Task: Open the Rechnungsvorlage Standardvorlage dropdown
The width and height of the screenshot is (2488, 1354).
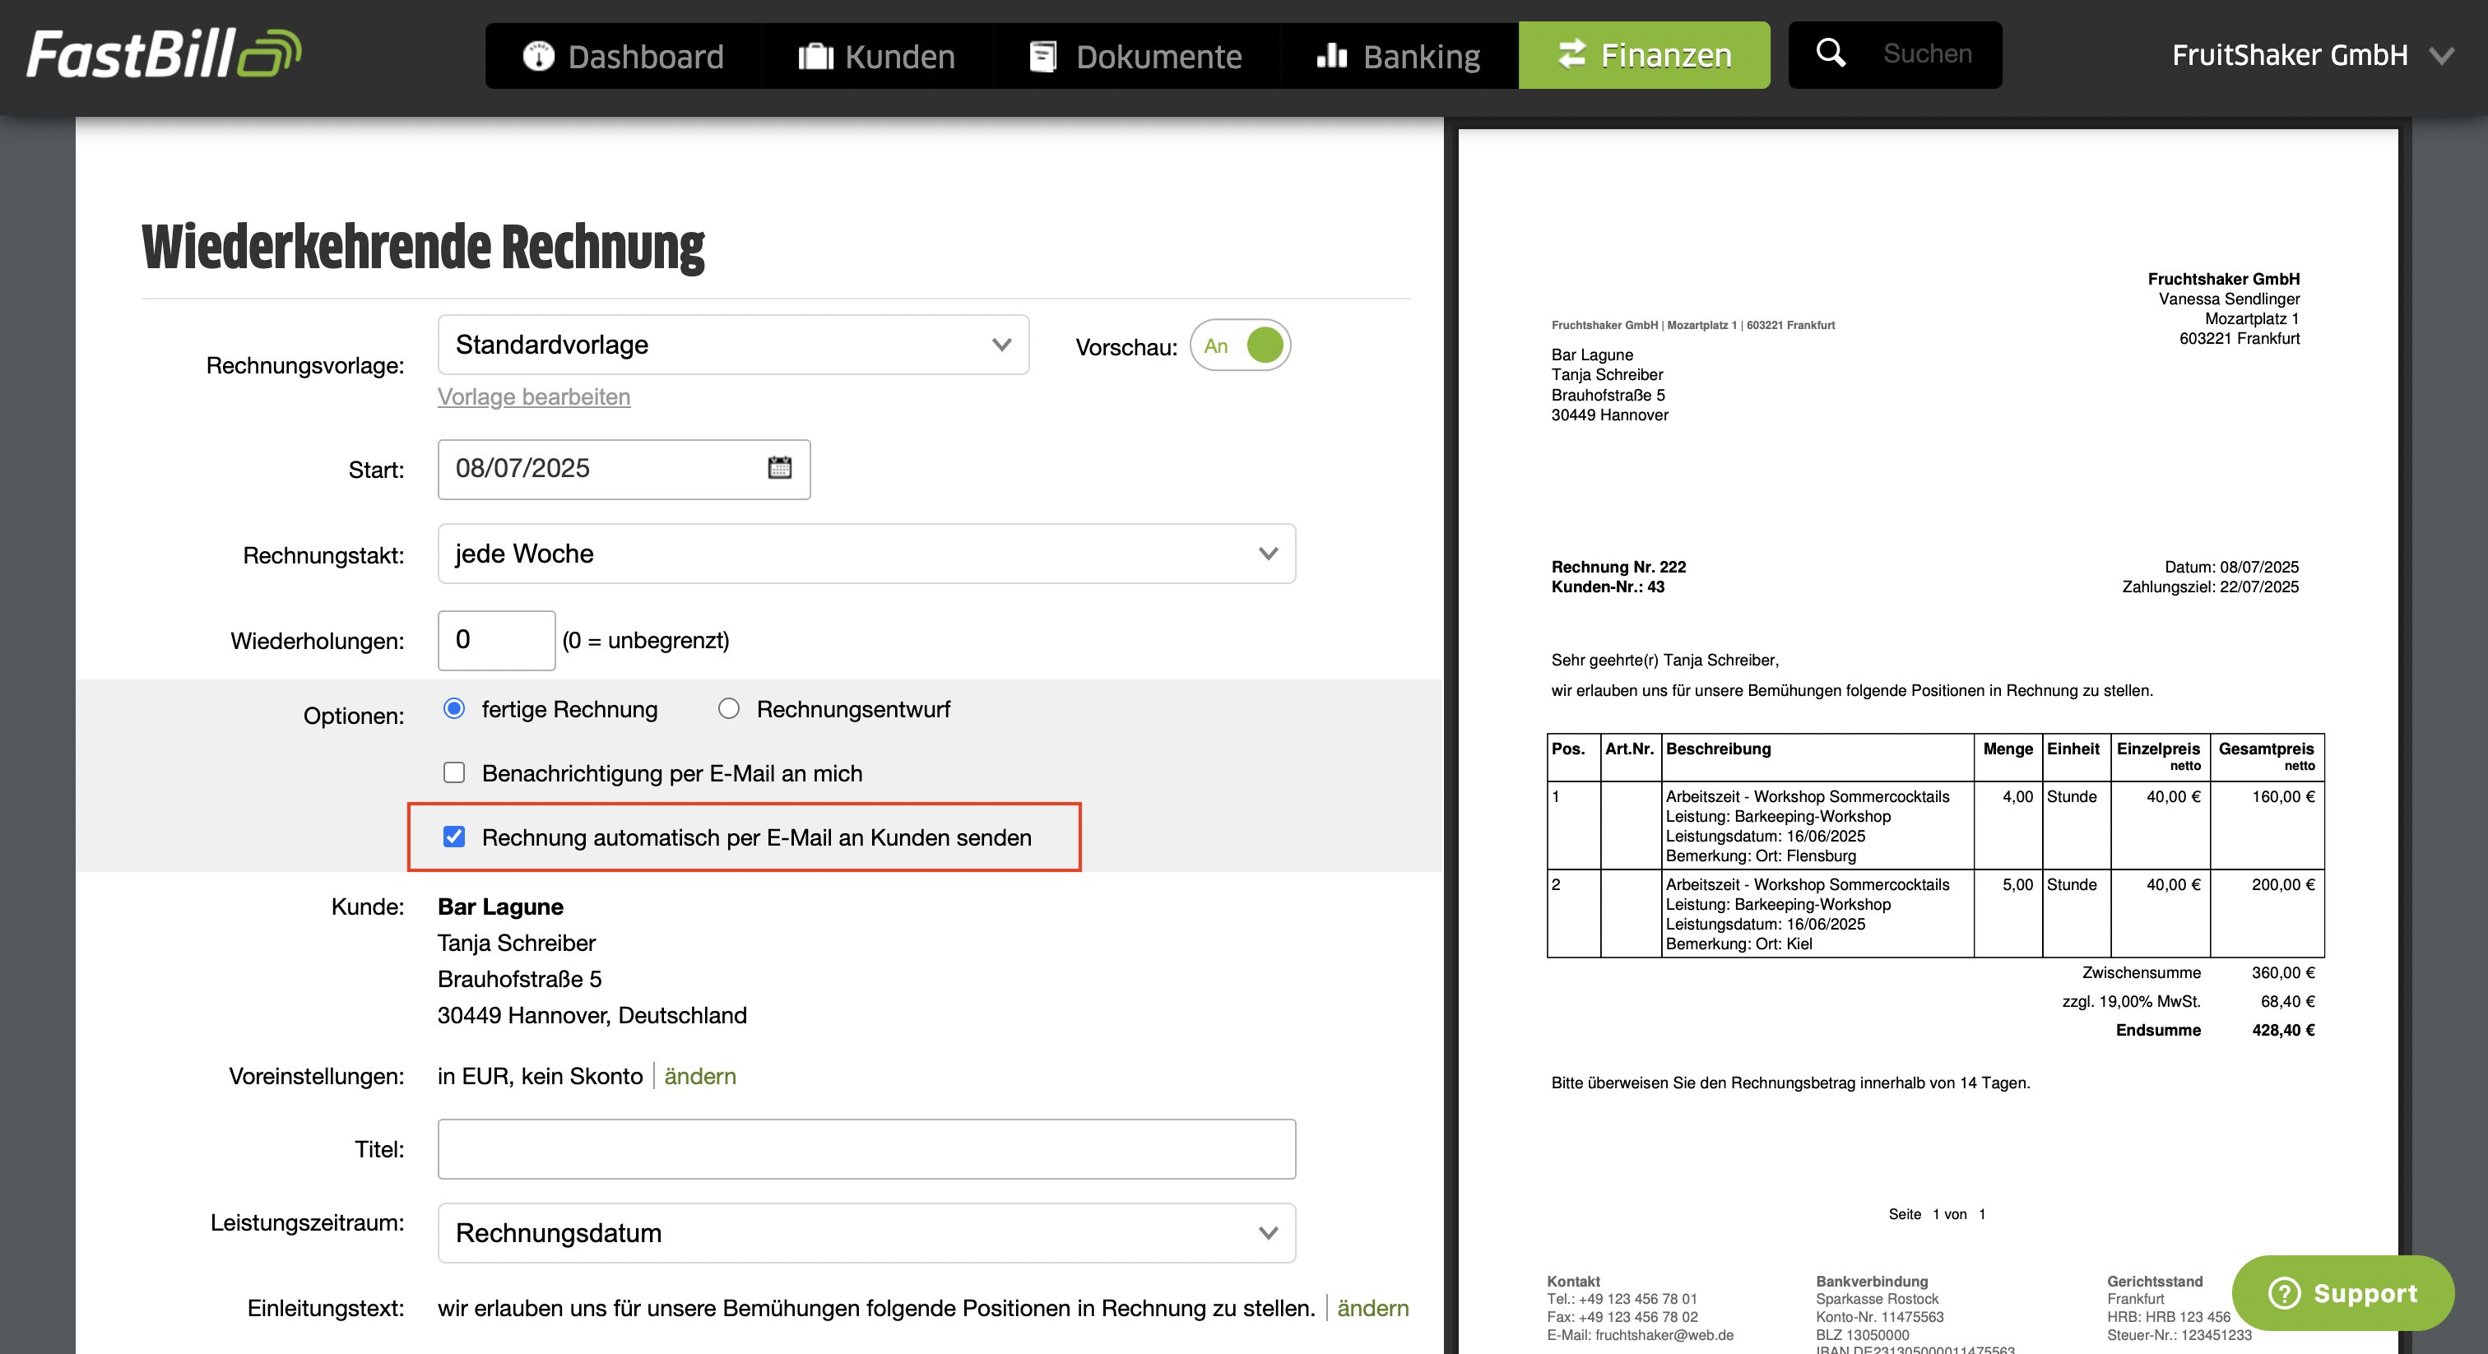Action: pyautogui.click(x=733, y=345)
